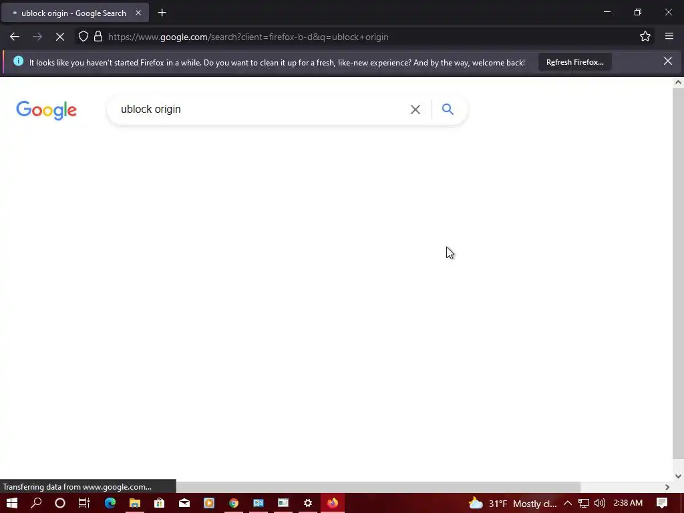The height and width of the screenshot is (513, 684).
Task: Click the horizontal scrollbar right arrow
Action: click(667, 487)
